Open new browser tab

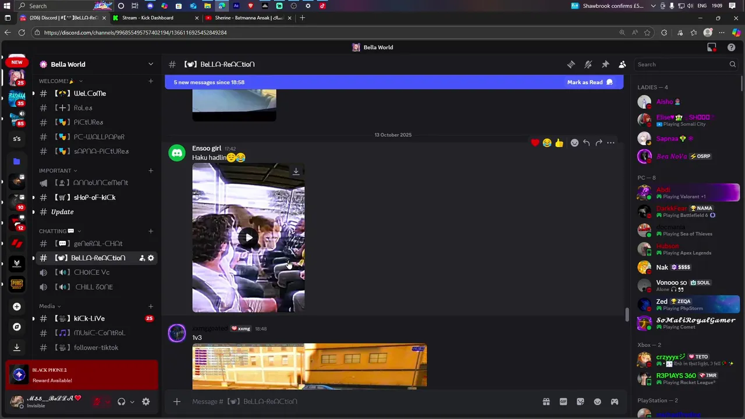[302, 18]
